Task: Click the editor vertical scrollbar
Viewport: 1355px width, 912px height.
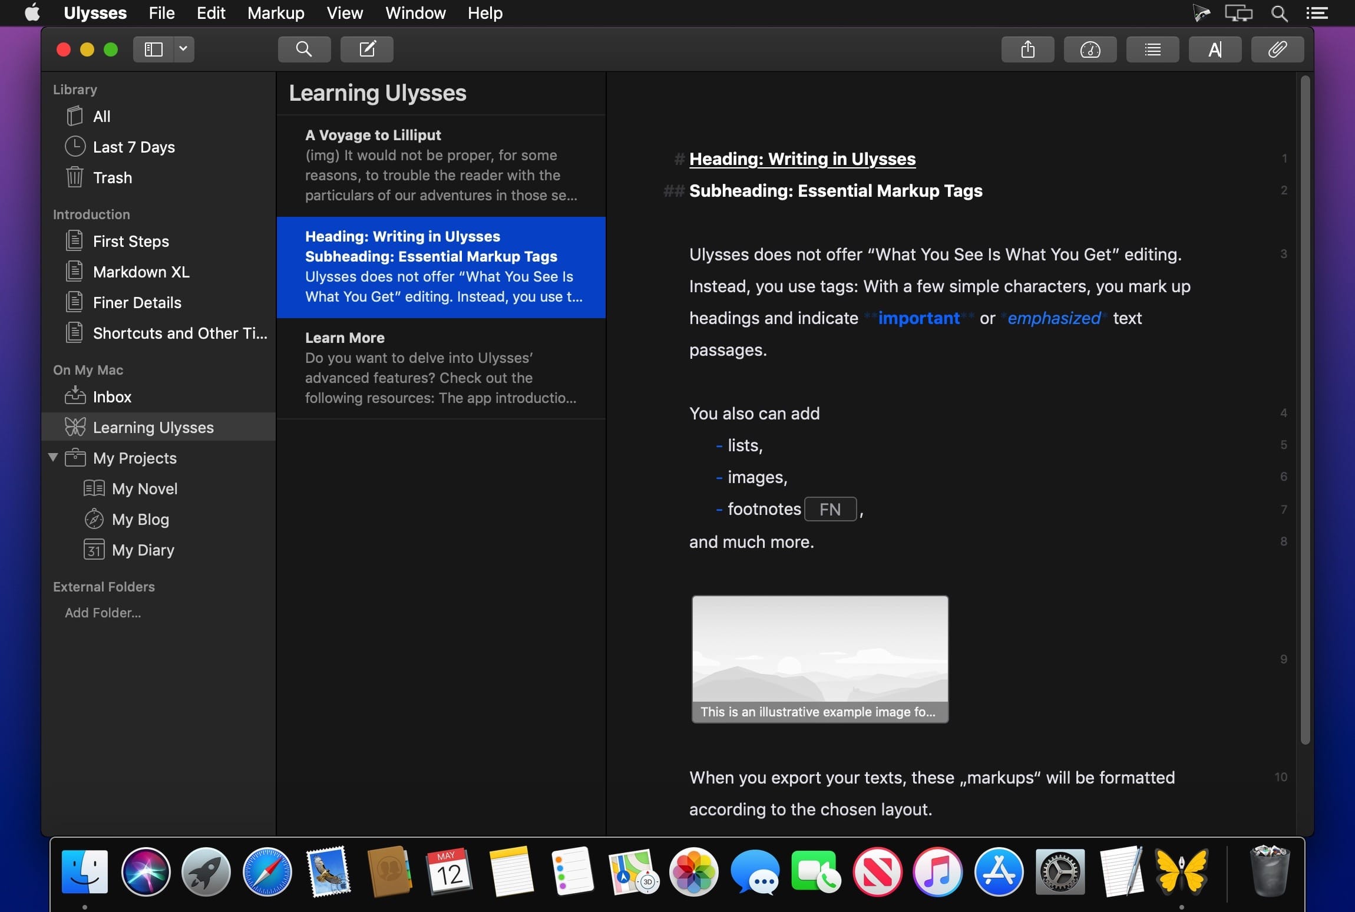Action: pyautogui.click(x=1305, y=412)
